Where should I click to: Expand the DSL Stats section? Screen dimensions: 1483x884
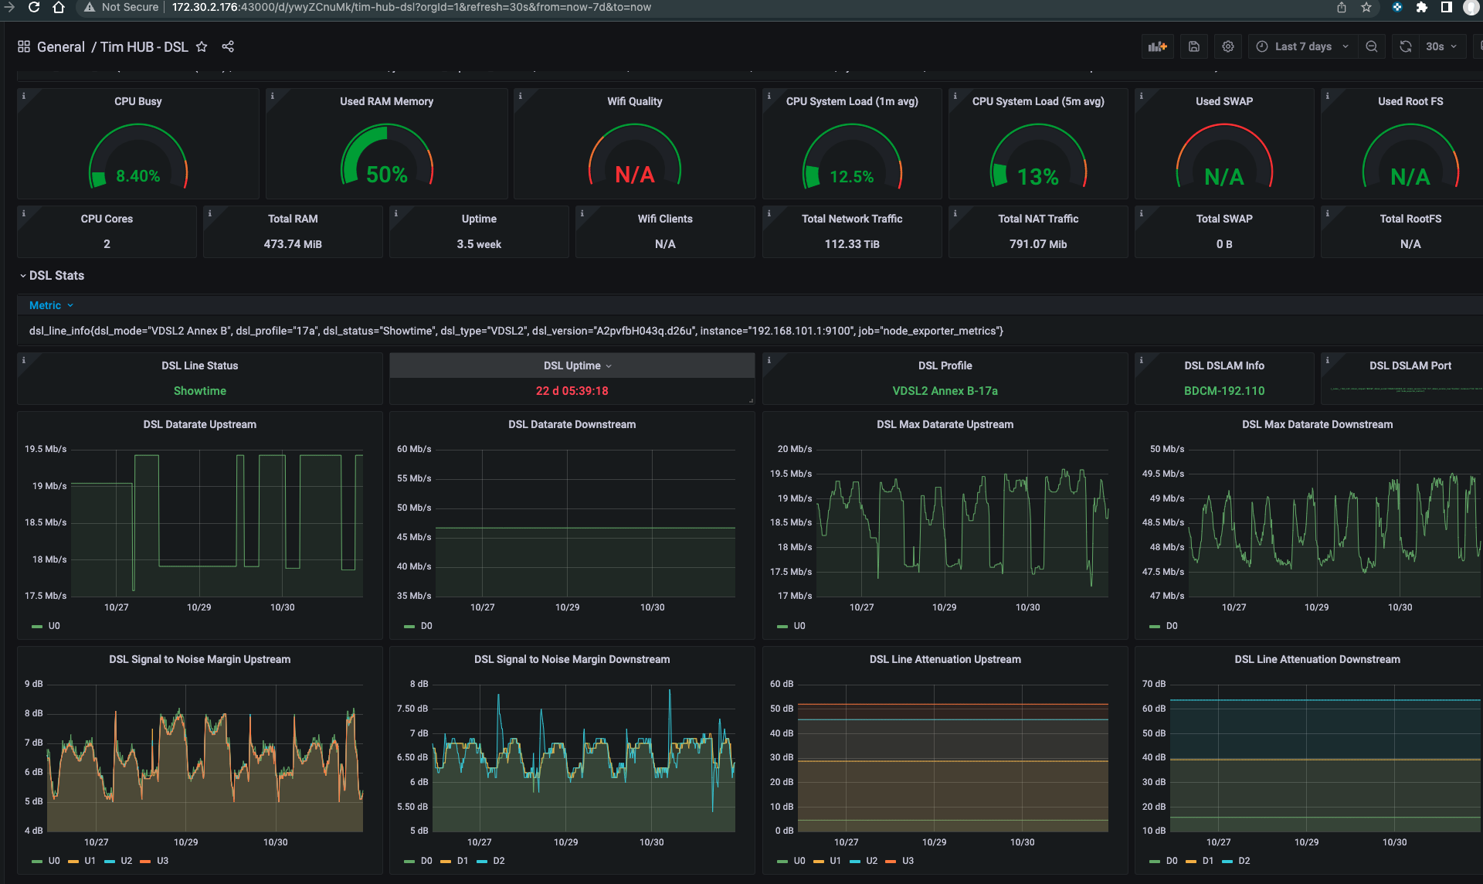(x=23, y=276)
